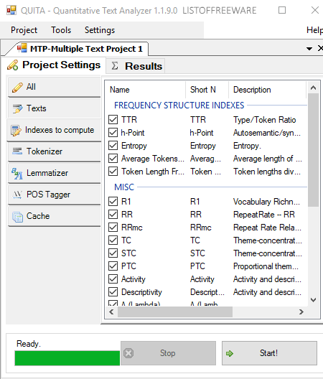
Task: Toggle the TC checkbox
Action: point(113,240)
